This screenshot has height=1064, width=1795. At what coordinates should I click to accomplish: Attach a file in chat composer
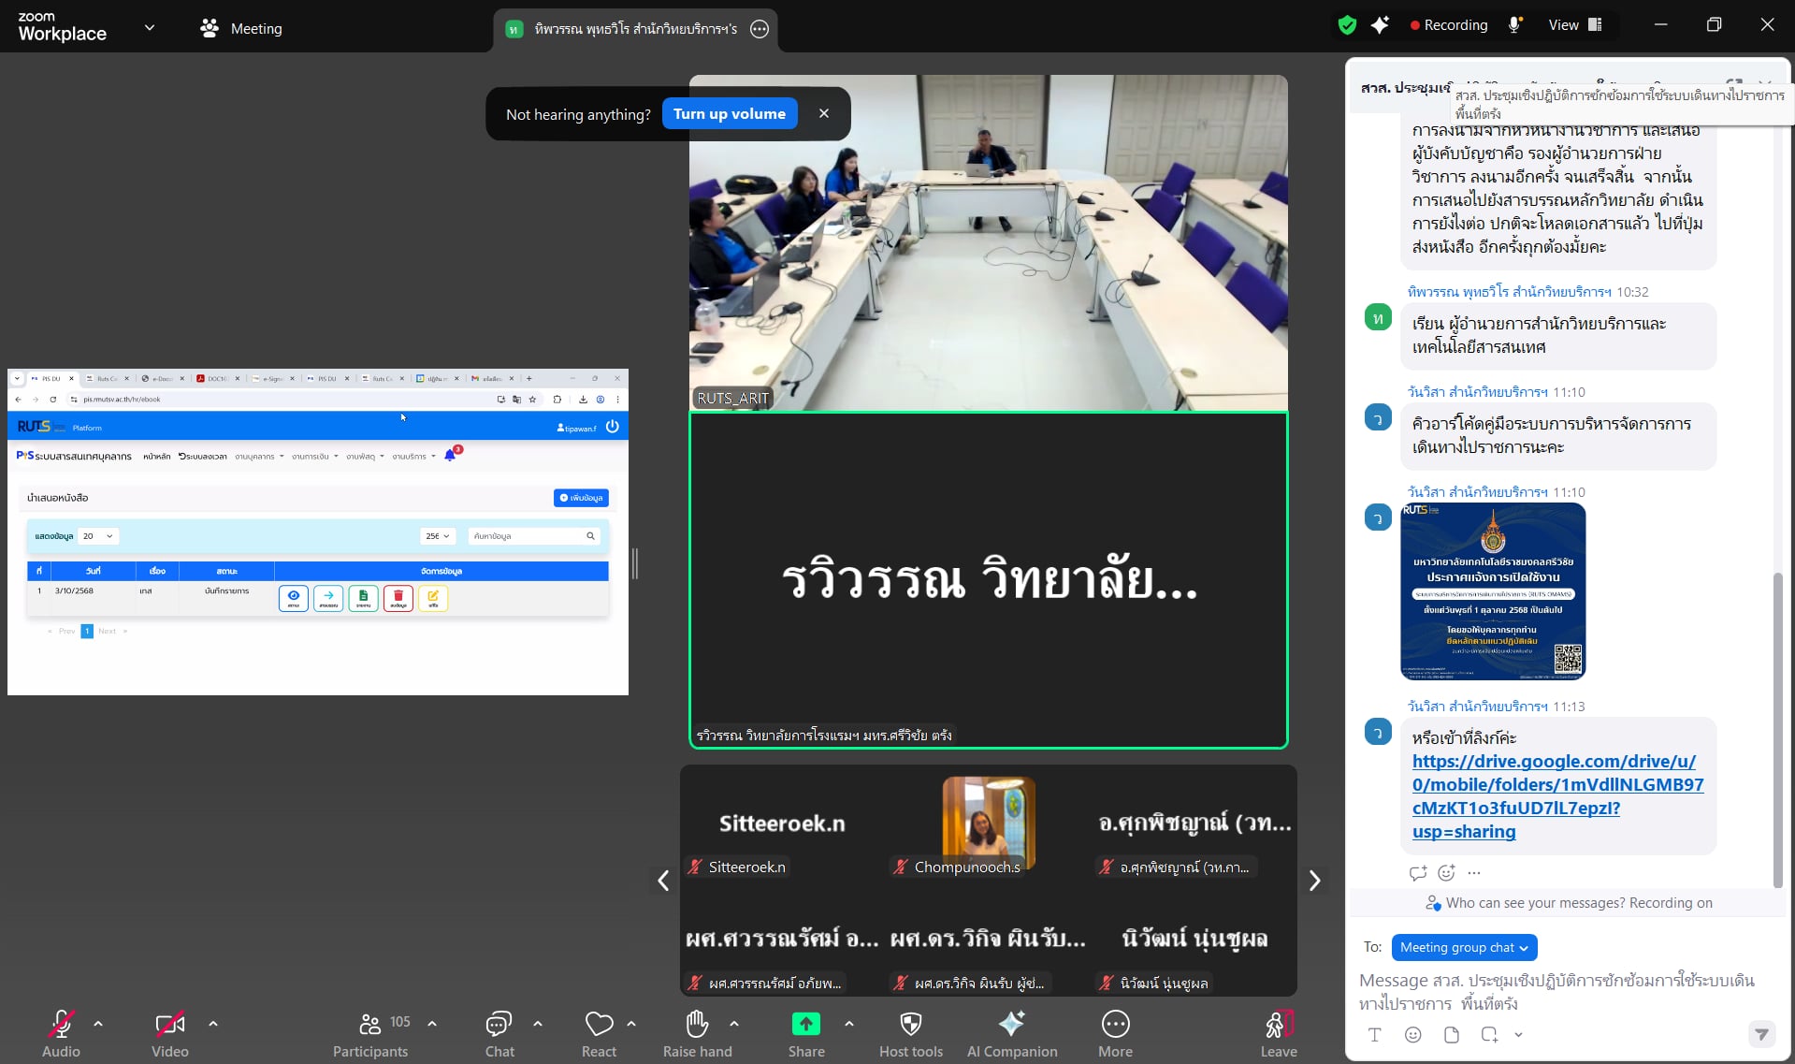(x=1451, y=1034)
